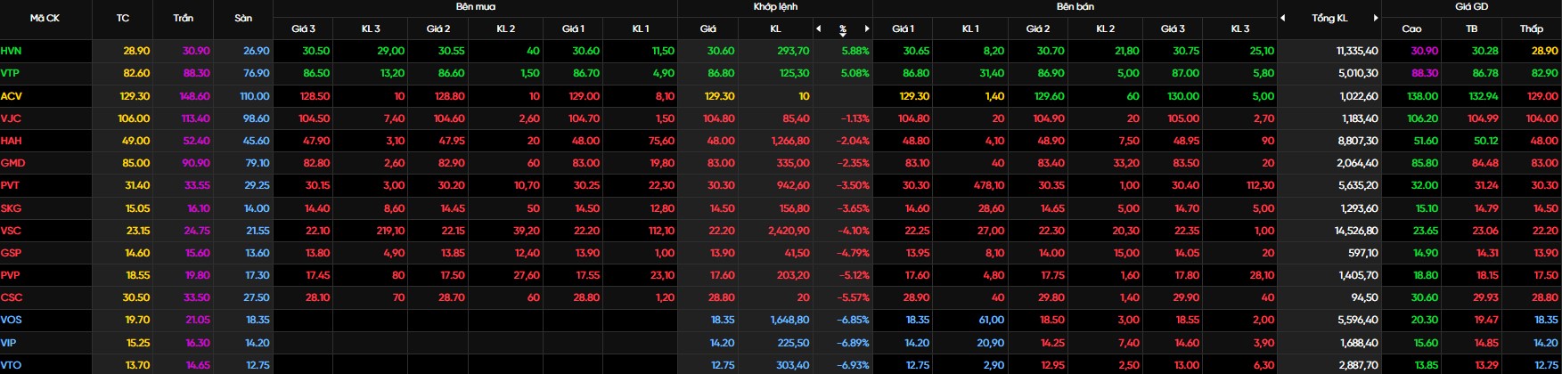
Task: Open the VTO stock symbol
Action: [11, 365]
